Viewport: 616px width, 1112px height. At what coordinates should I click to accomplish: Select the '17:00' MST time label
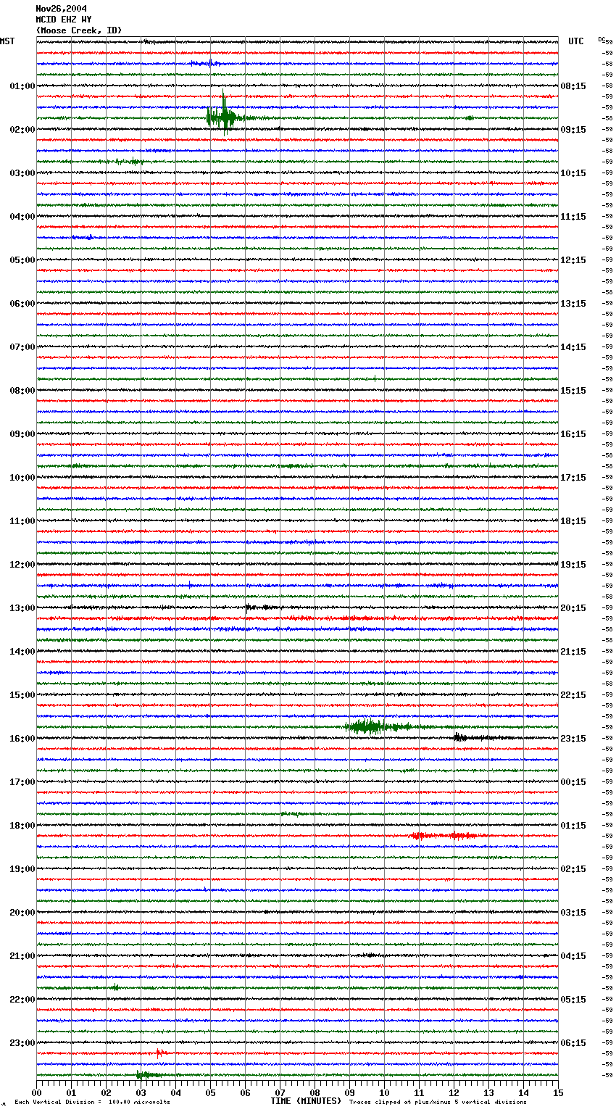(x=22, y=782)
